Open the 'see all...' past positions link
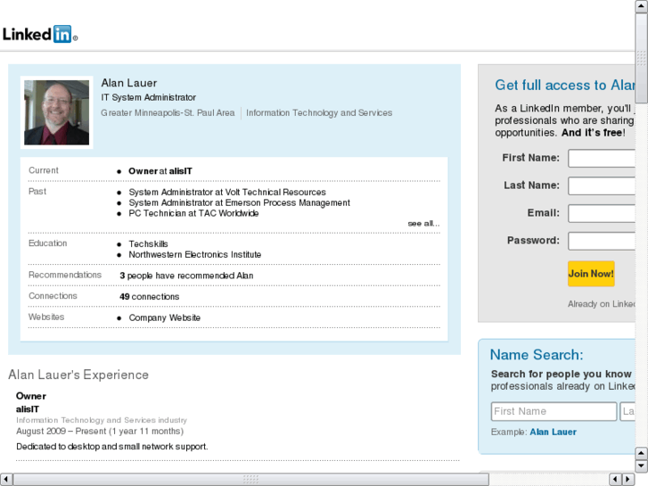This screenshot has height=486, width=648. point(423,223)
